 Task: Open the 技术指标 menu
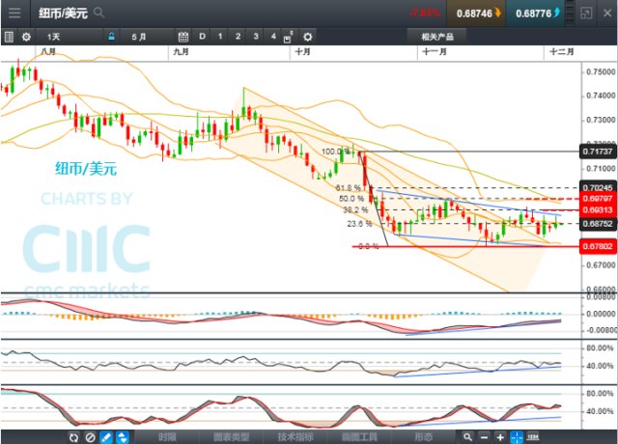coord(295,437)
